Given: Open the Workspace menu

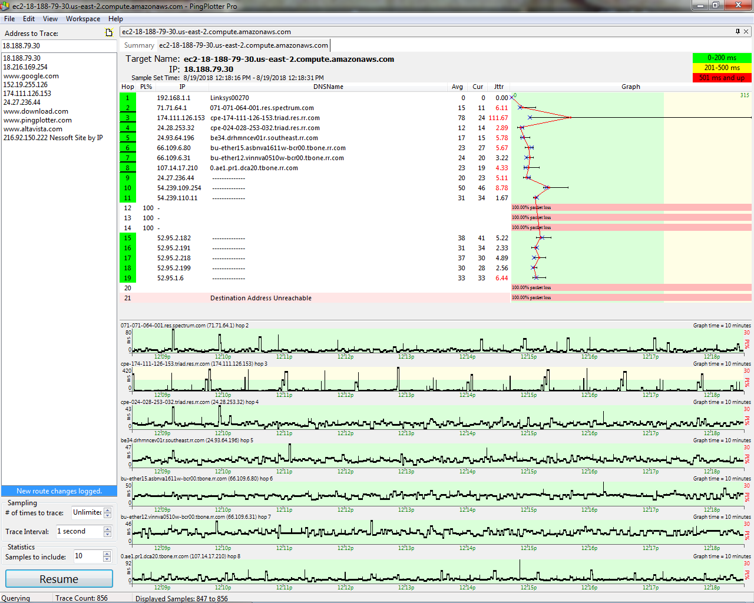Looking at the screenshot, I should pyautogui.click(x=83, y=19).
